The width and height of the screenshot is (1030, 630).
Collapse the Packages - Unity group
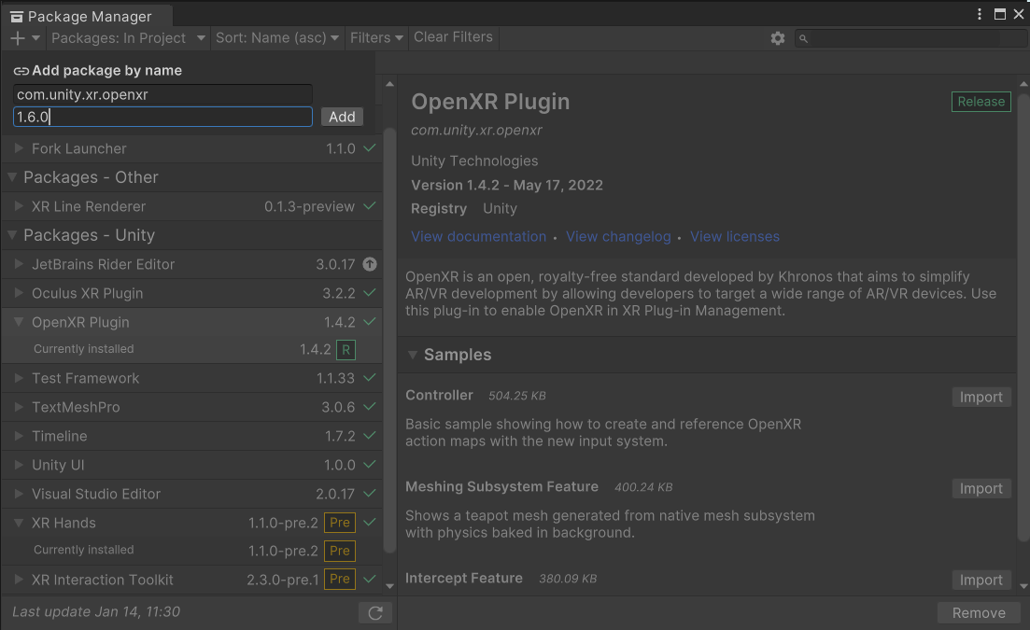pos(12,235)
